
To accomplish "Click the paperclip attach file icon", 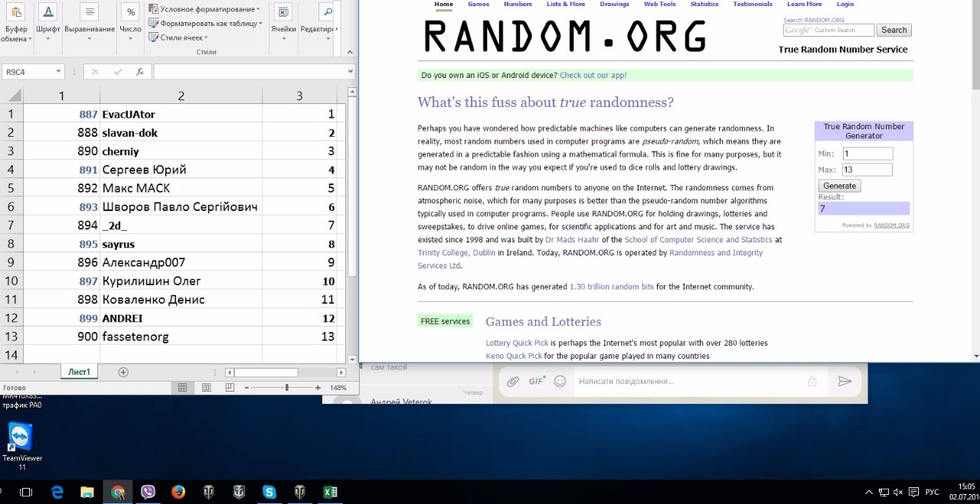I will [x=513, y=382].
